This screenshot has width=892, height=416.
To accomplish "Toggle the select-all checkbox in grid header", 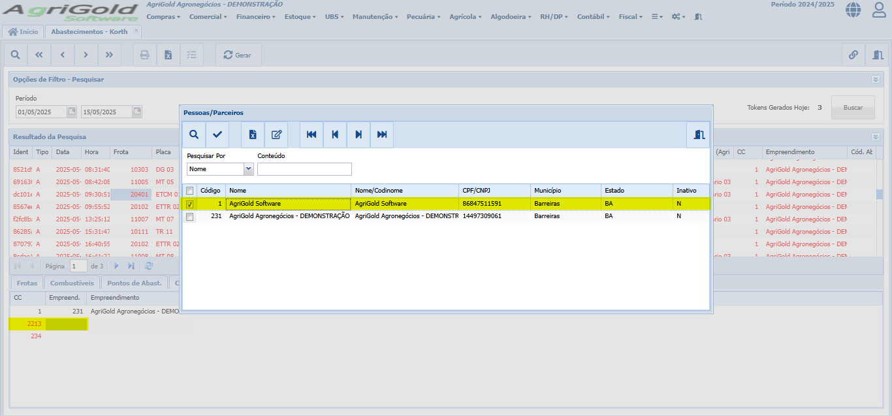I will tap(189, 191).
